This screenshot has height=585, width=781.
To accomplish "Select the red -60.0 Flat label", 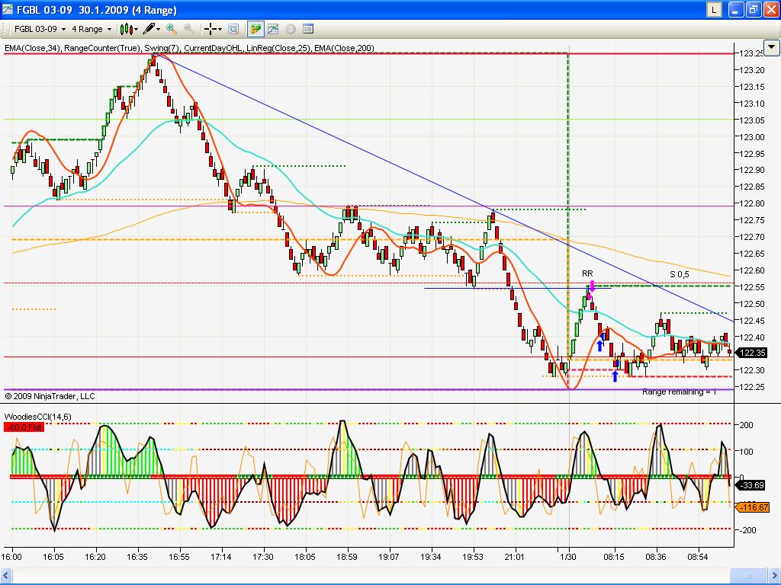I will 22,428.
